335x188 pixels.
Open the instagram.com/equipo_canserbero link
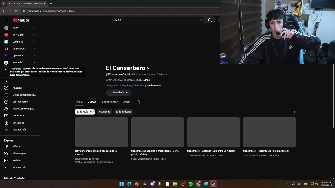pyautogui.click(x=125, y=86)
